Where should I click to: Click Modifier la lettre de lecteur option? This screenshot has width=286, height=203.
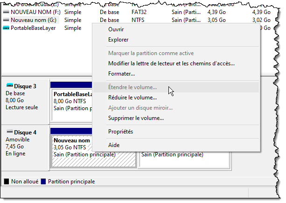[171, 63]
